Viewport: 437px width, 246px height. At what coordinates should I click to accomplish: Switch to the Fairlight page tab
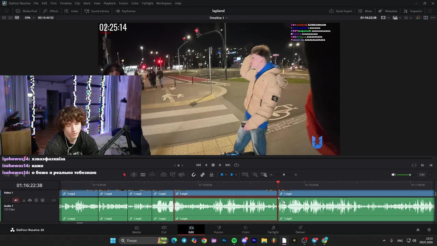[x=273, y=230]
